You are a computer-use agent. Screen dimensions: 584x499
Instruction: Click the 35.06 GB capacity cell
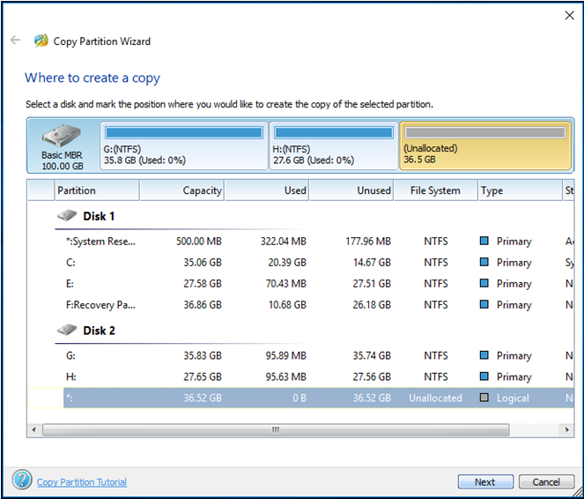[203, 263]
